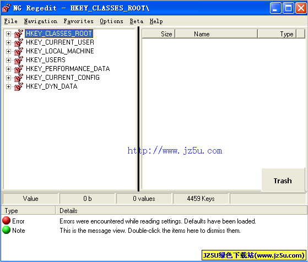Click the red Error message icon
Screen dimensions: 308x262
click(6, 220)
